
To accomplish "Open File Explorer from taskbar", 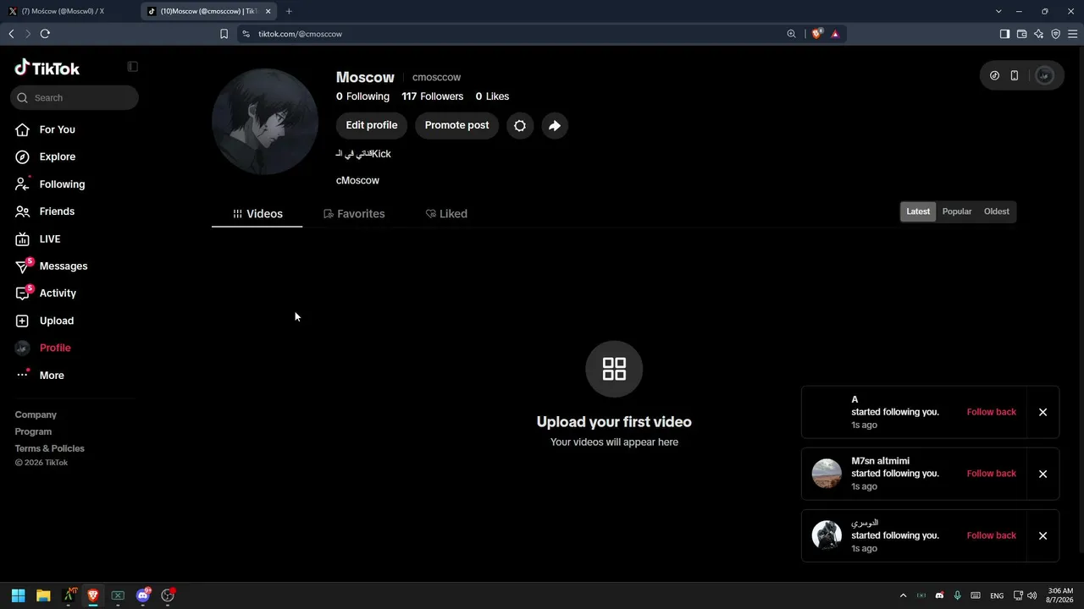I will click(43, 595).
